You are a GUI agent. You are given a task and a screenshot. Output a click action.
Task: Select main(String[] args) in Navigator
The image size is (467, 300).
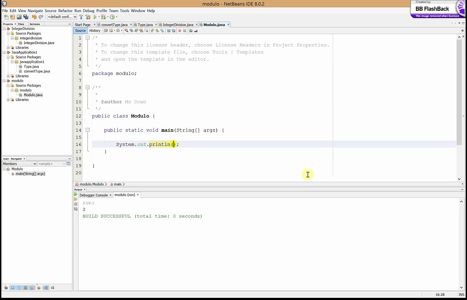[x=30, y=174]
